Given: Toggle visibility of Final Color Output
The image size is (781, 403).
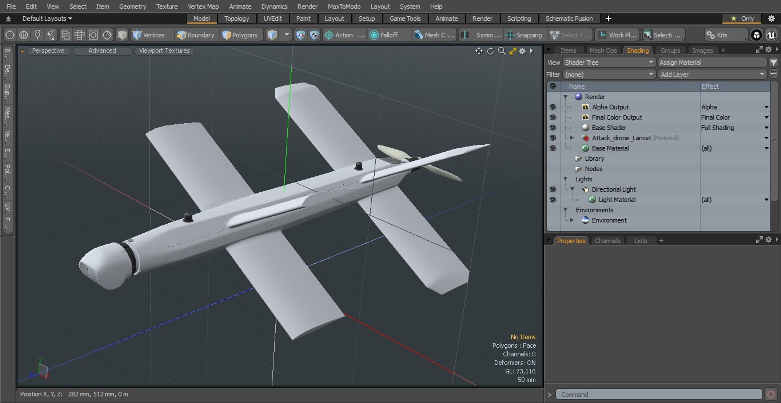Looking at the screenshot, I should pos(553,117).
